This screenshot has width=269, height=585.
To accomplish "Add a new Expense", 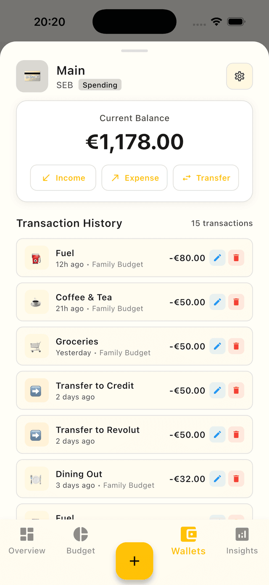I will pyautogui.click(x=134, y=177).
